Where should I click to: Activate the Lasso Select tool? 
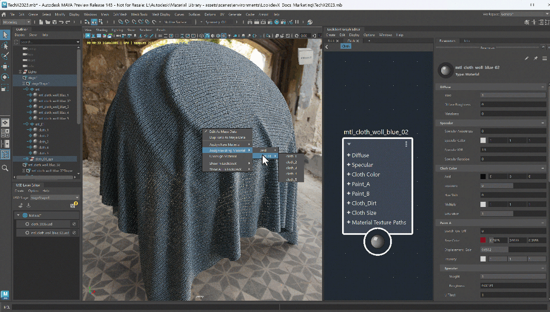[x=5, y=45]
